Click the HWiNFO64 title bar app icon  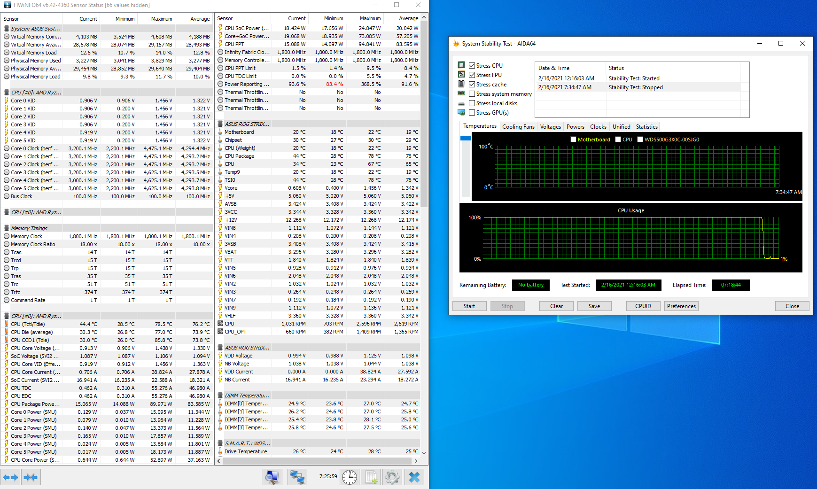[7, 5]
